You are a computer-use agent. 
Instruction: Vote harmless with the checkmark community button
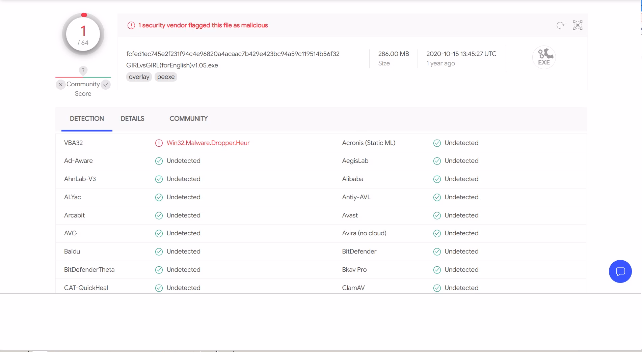click(x=106, y=85)
